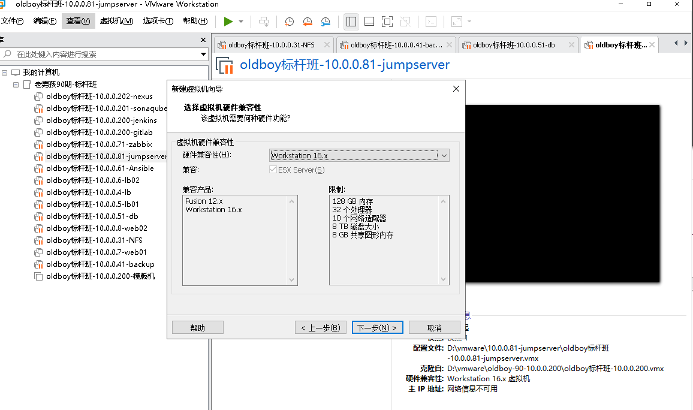Select the 10.0.0.200-模版机 VM in library
Viewport: 693px width, 410px height.
pos(100,276)
